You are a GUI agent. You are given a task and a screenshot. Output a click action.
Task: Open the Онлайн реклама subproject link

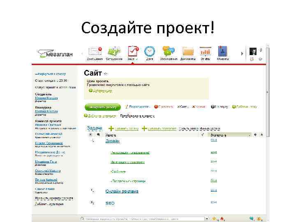(x=122, y=191)
